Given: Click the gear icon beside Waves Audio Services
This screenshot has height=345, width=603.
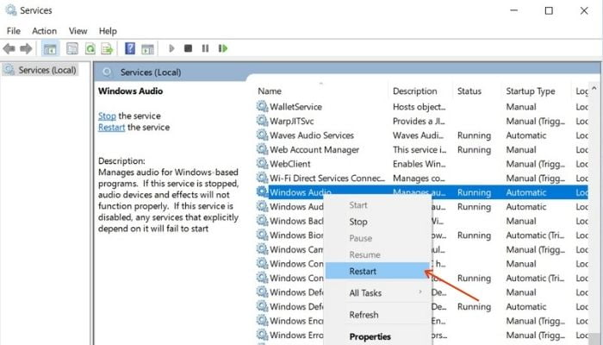Looking at the screenshot, I should coord(262,135).
